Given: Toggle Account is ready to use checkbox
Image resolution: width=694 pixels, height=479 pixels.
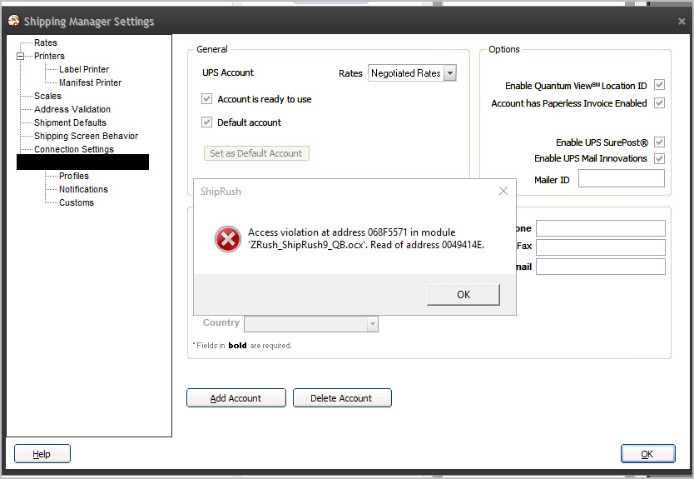Looking at the screenshot, I should (206, 99).
